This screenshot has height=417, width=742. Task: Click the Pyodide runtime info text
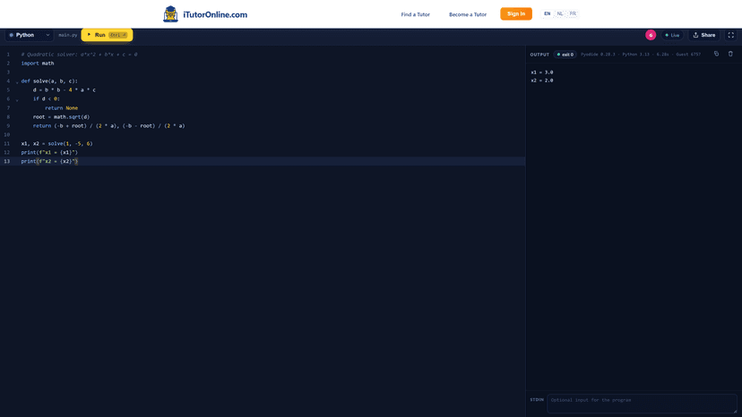(x=640, y=55)
